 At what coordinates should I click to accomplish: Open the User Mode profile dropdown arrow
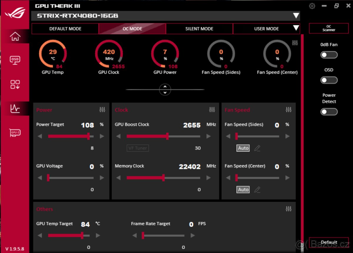tap(296, 29)
